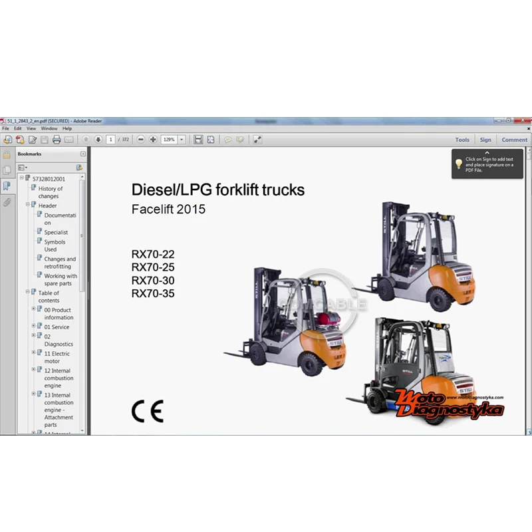The height and width of the screenshot is (532, 532).
Task: Select the Header bookmark label
Action: pos(47,205)
